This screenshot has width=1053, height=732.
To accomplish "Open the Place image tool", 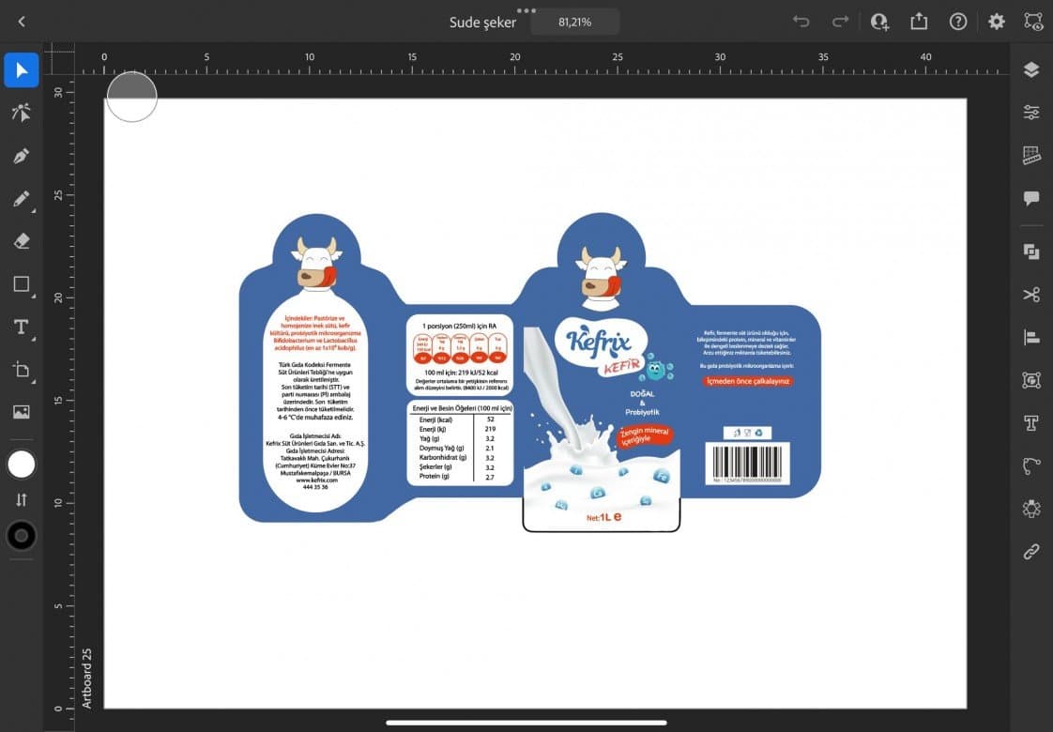I will click(22, 412).
